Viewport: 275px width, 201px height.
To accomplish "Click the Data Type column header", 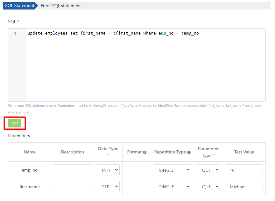I will point(108,149).
